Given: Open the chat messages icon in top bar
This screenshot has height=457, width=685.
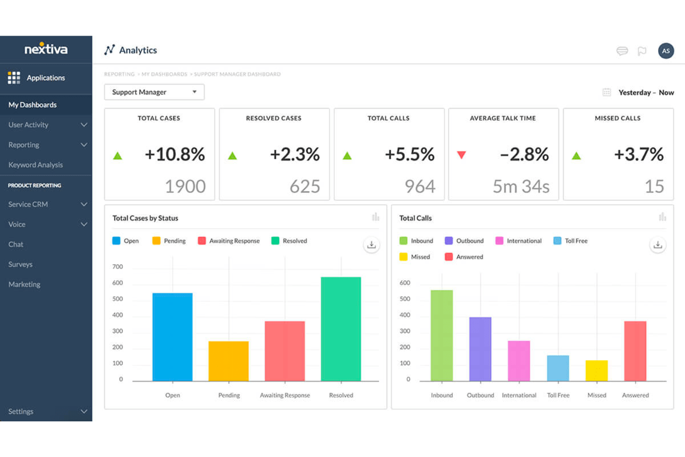Looking at the screenshot, I should (x=623, y=51).
